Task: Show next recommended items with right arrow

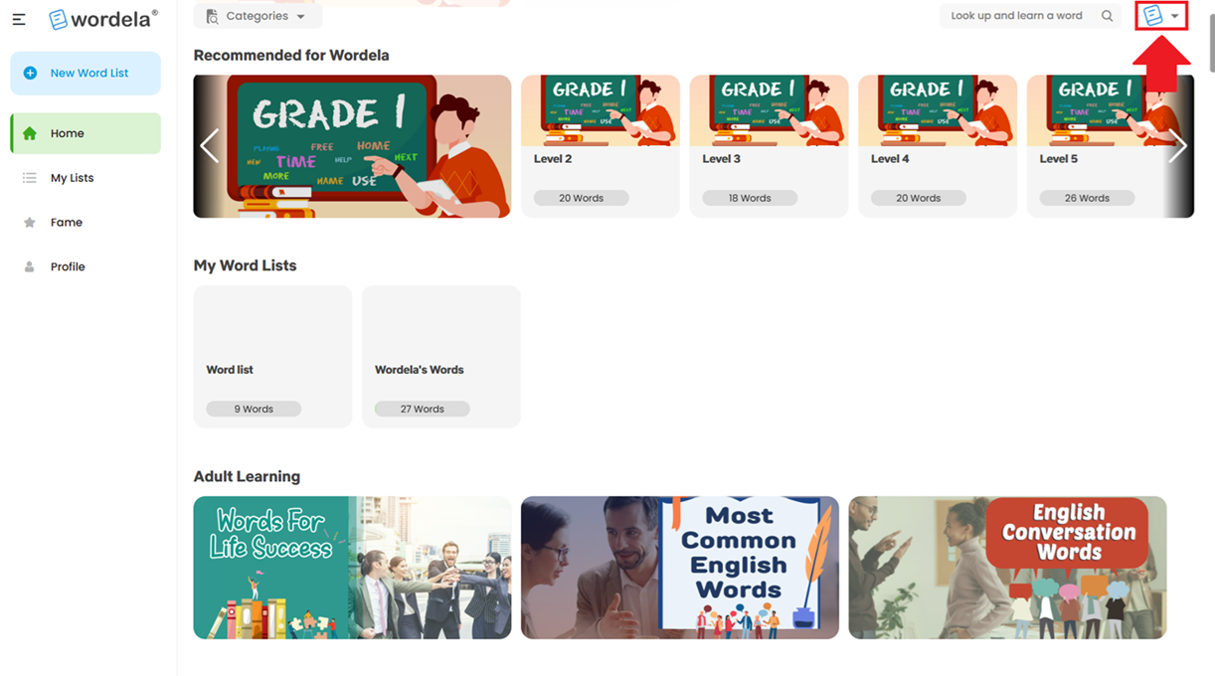Action: click(1178, 146)
